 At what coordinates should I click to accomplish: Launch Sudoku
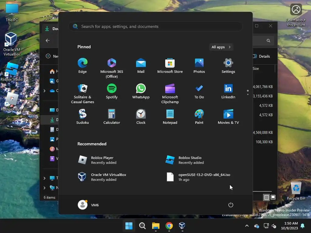[83, 117]
